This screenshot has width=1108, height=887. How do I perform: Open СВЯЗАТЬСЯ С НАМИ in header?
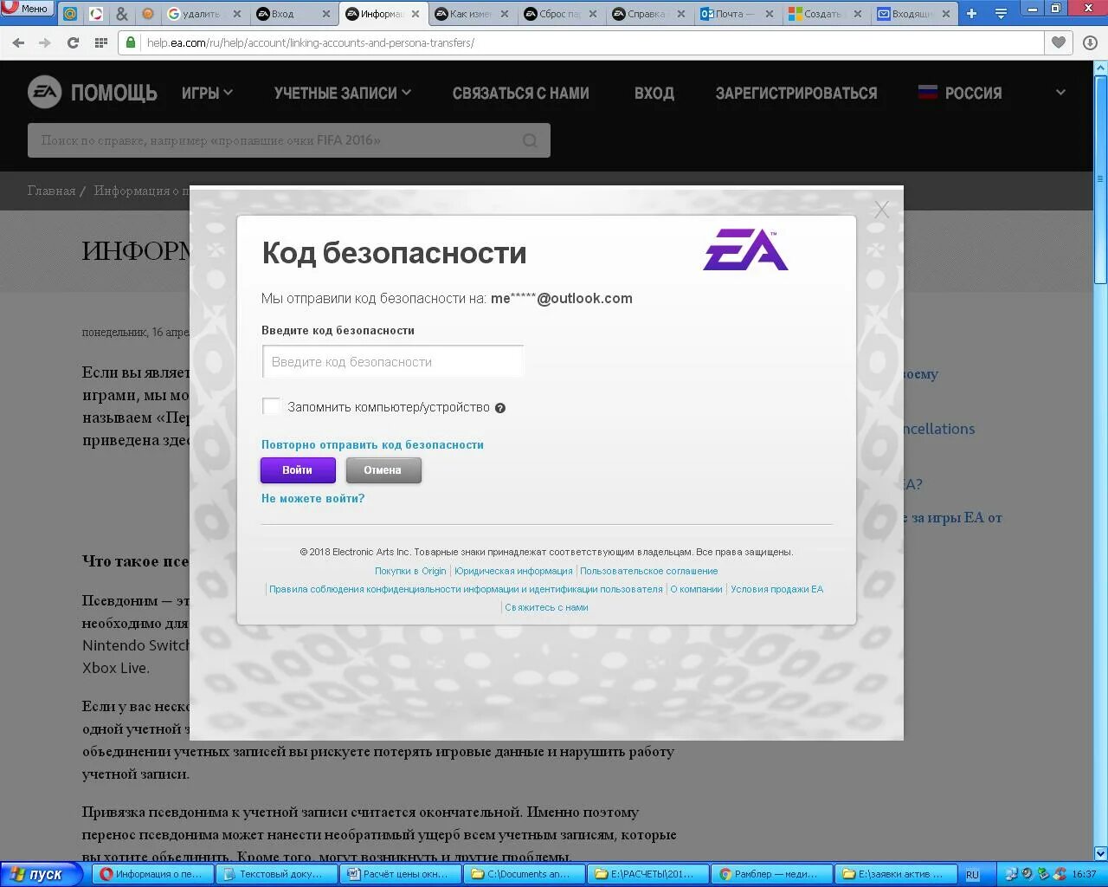tap(520, 93)
